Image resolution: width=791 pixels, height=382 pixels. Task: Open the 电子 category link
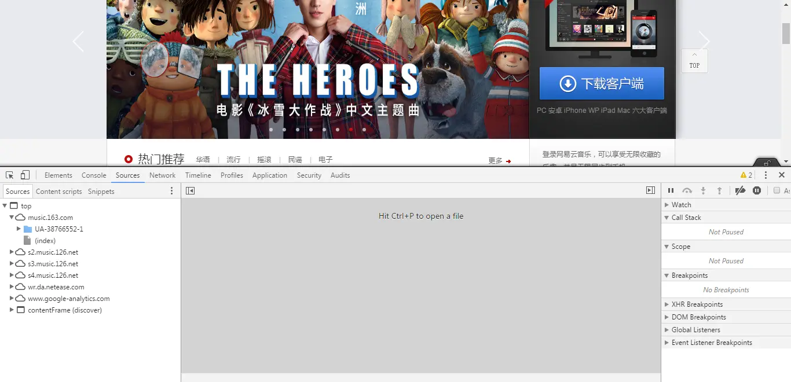coord(325,160)
